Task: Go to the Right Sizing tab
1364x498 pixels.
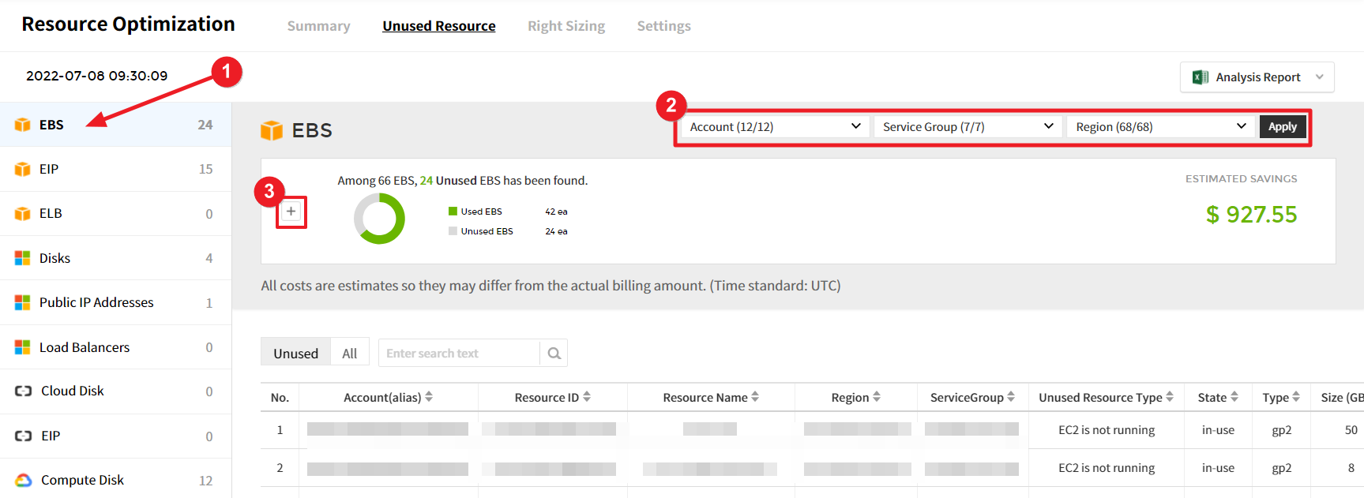Action: pyautogui.click(x=566, y=26)
